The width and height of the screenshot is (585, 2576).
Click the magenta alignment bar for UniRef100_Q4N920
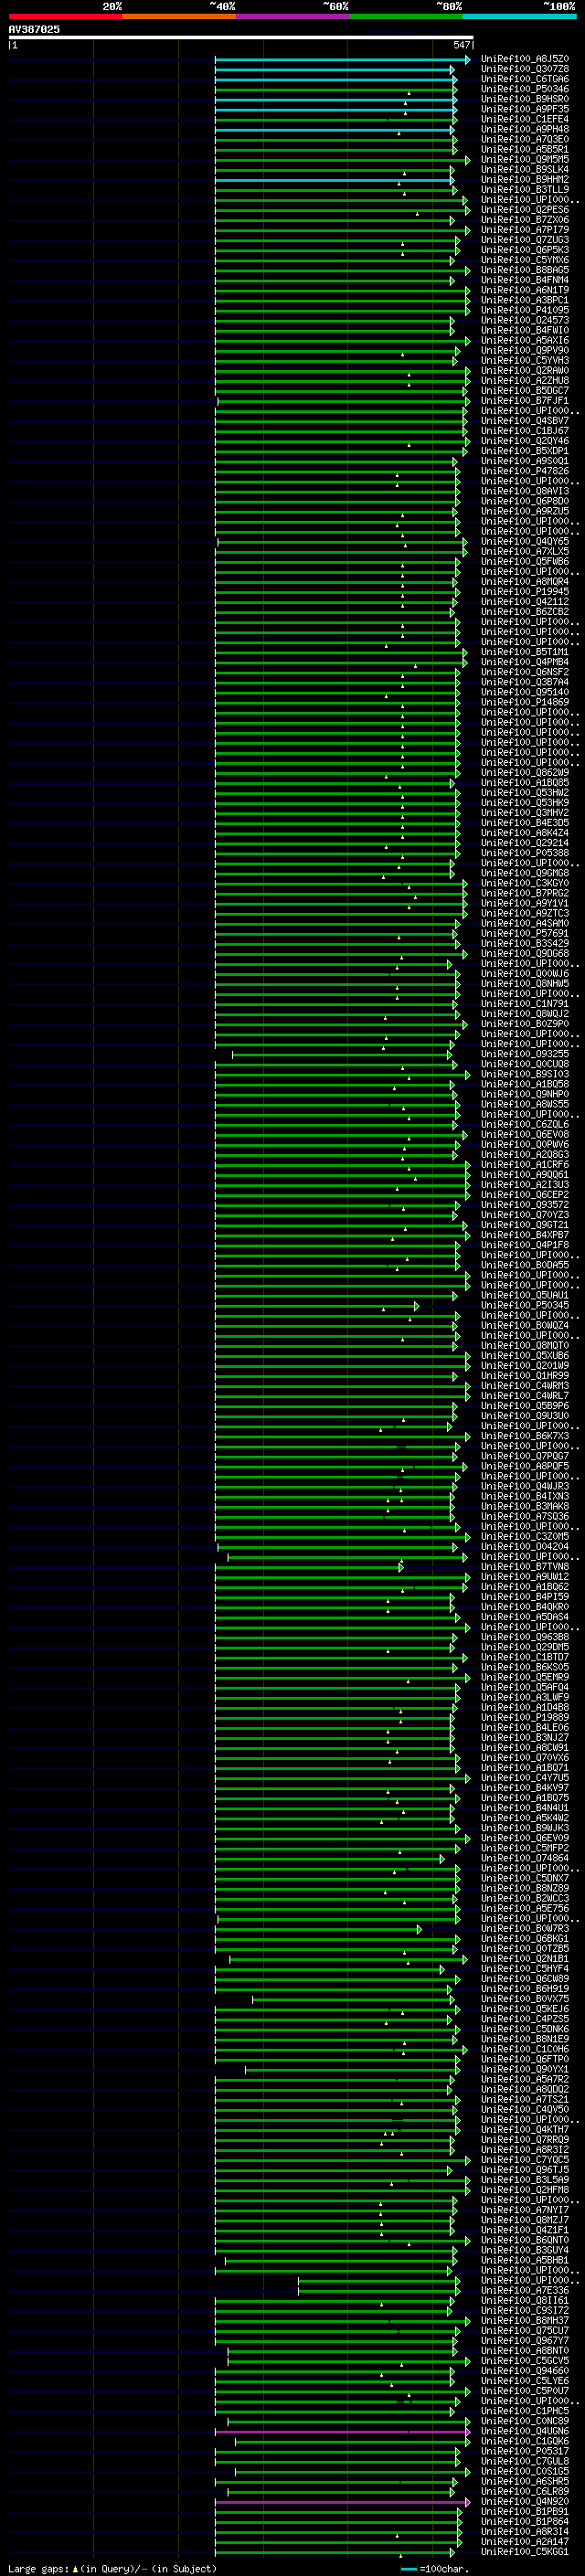tap(342, 2502)
